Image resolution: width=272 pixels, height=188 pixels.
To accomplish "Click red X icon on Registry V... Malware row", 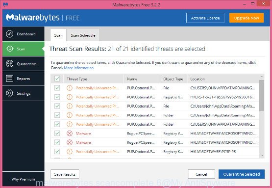I will click(x=70, y=133).
